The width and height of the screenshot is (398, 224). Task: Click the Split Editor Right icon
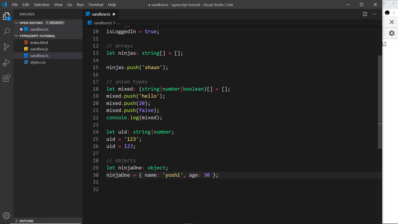pyautogui.click(x=365, y=14)
